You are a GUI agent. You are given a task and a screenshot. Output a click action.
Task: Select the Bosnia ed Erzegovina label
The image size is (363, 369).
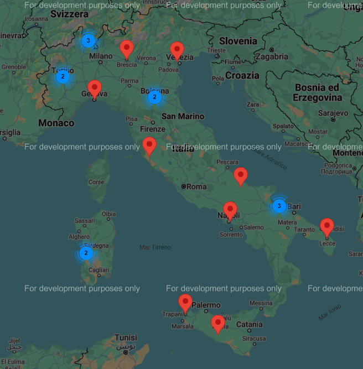[317, 92]
